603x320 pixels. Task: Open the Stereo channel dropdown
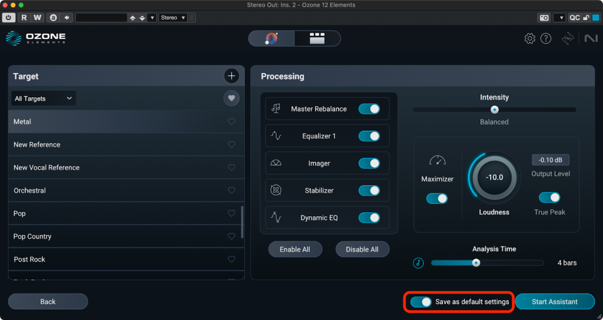point(173,18)
